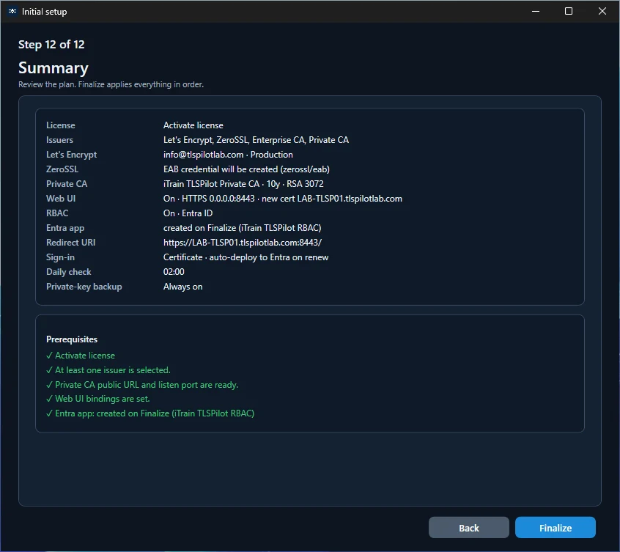Click prerequisite '✓ Activate license'
Viewport: 620px width, 552px height.
pyautogui.click(x=81, y=356)
